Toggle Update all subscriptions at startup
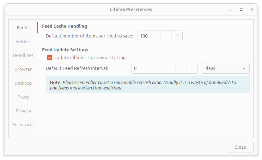 (x=50, y=58)
